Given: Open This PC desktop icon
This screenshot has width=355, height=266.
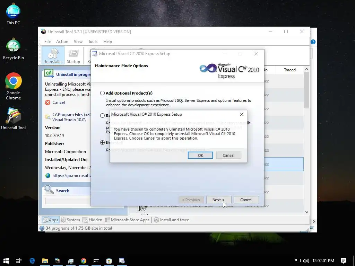Looking at the screenshot, I should click(x=13, y=14).
